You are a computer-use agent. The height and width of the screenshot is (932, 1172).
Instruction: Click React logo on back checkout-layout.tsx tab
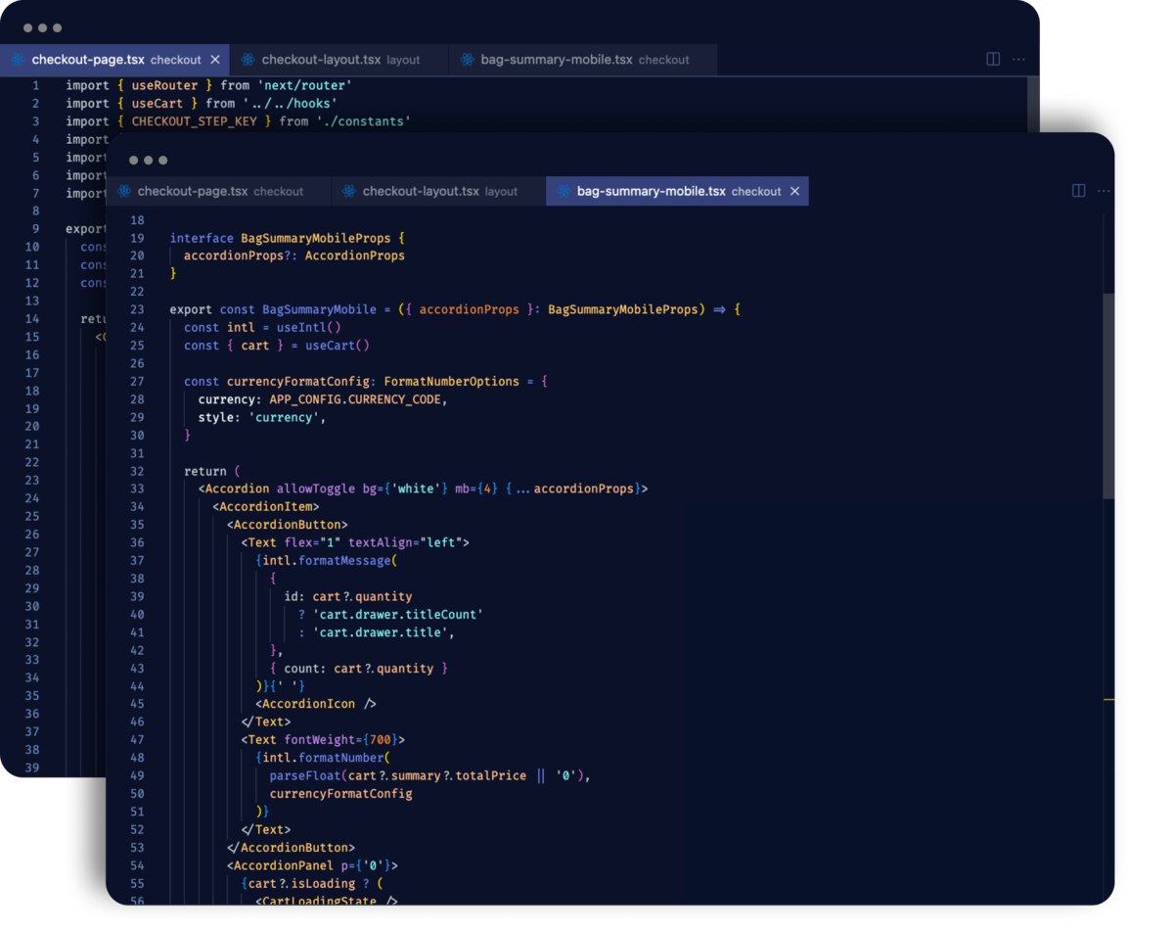[x=247, y=58]
